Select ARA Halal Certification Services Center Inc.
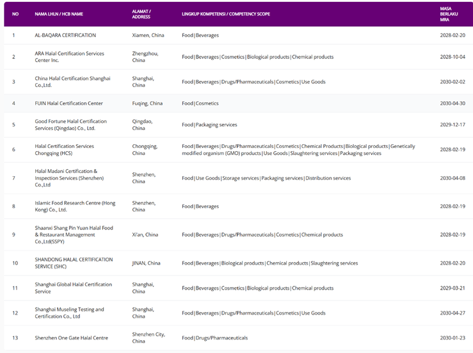 pos(69,57)
